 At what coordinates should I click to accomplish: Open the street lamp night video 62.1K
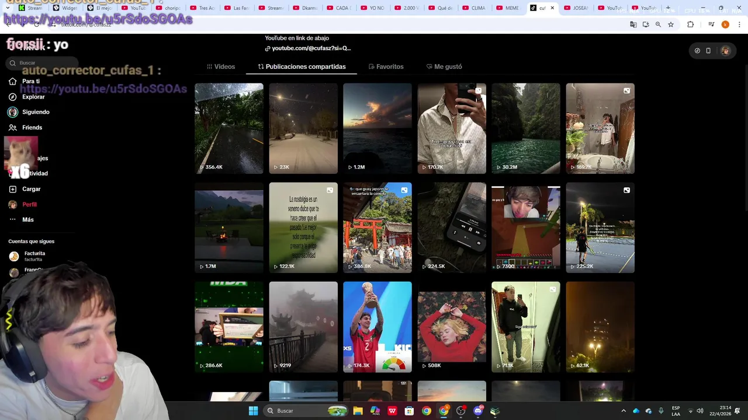click(x=600, y=327)
